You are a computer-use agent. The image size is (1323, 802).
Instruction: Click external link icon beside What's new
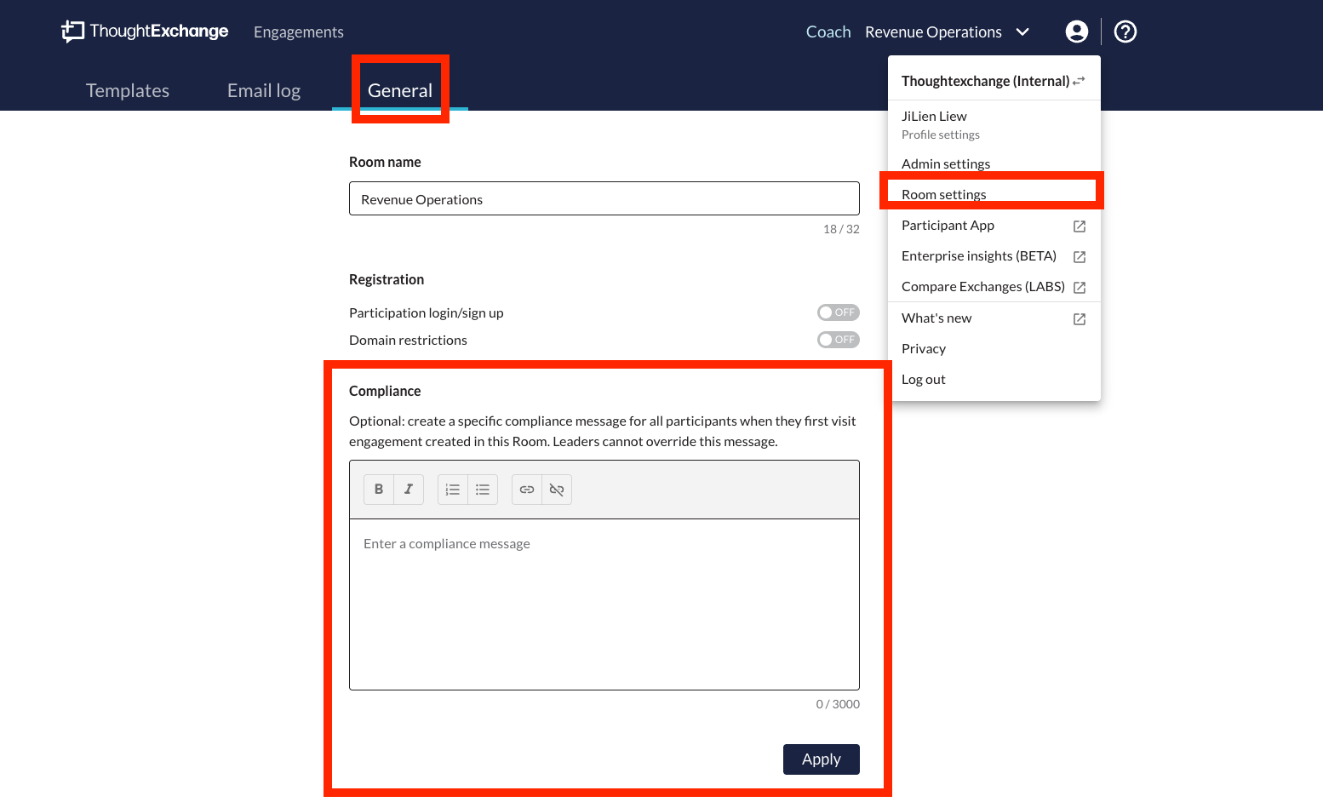point(1080,319)
